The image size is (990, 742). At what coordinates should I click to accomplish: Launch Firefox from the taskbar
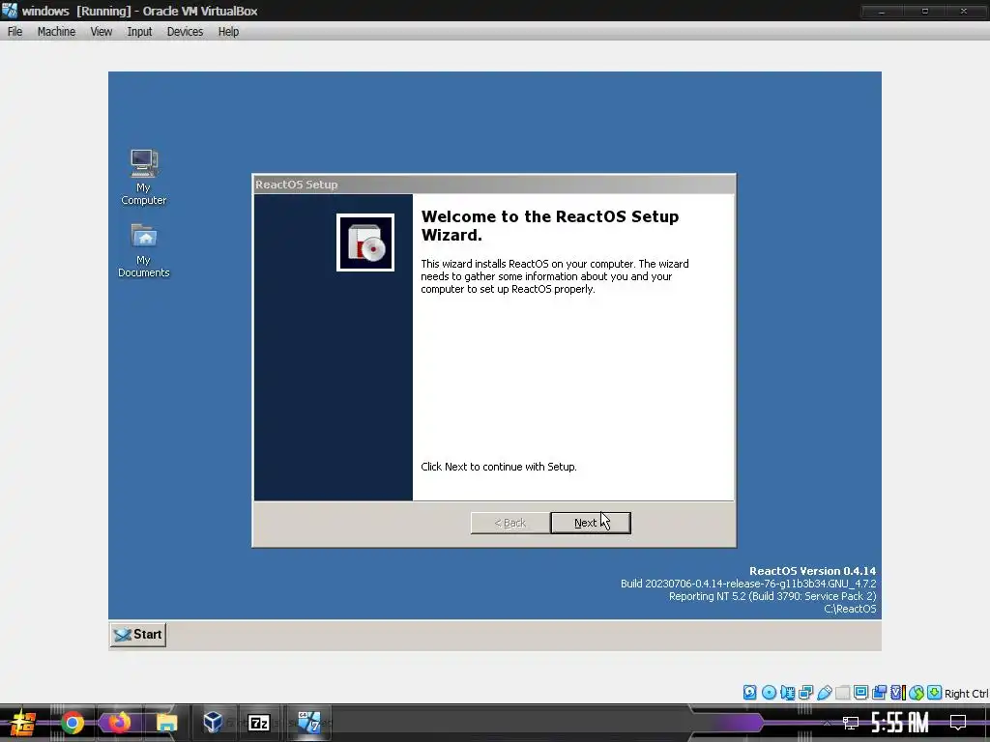coord(119,723)
